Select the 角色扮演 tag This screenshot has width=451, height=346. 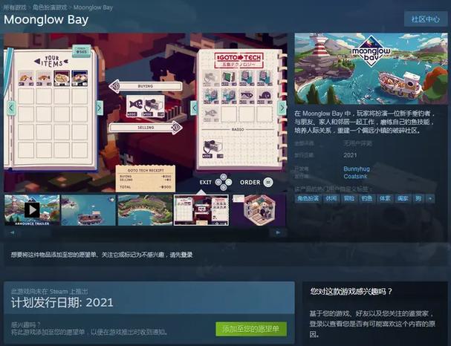pyautogui.click(x=308, y=198)
